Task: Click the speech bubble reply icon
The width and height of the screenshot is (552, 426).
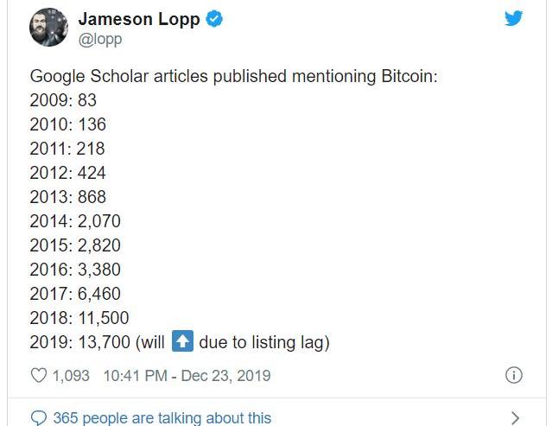Action: [x=39, y=418]
